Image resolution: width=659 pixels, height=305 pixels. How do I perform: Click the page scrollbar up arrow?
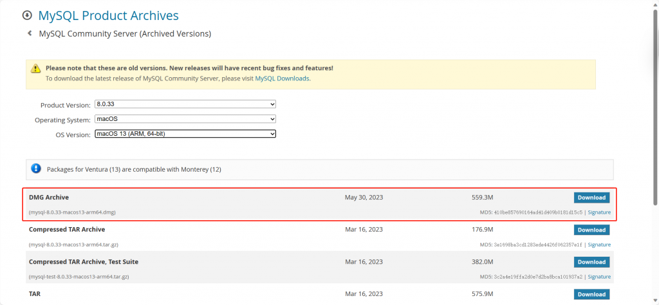pyautogui.click(x=654, y=4)
